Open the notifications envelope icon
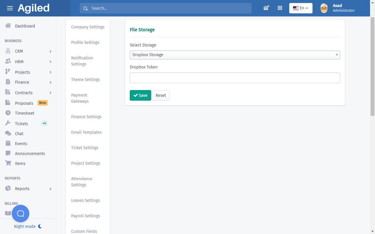This screenshot has width=375, height=234. [x=266, y=8]
